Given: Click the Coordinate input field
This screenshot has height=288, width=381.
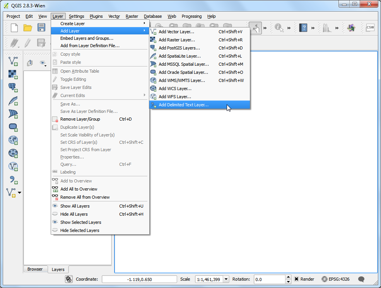Looking at the screenshot, I should click(139, 279).
